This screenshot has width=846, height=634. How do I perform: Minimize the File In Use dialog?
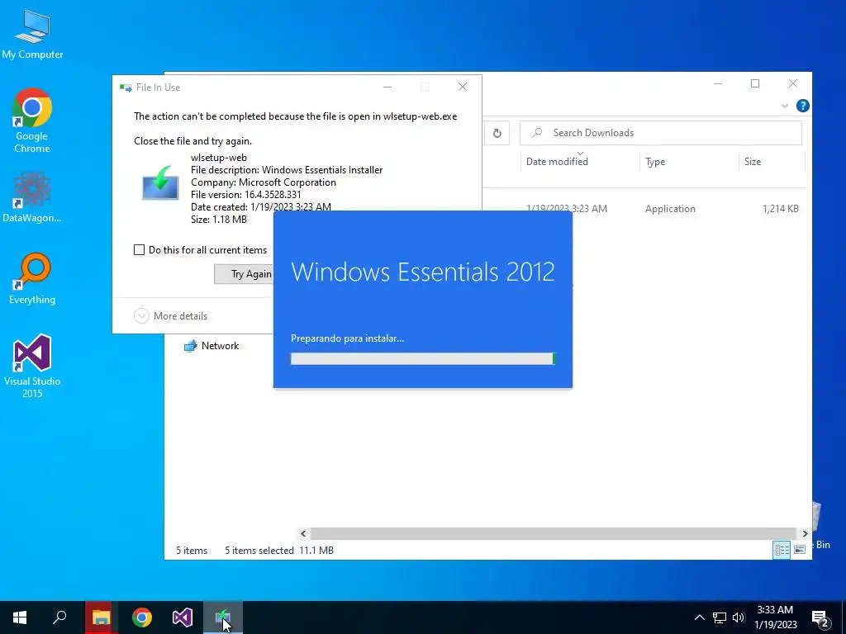coord(387,87)
